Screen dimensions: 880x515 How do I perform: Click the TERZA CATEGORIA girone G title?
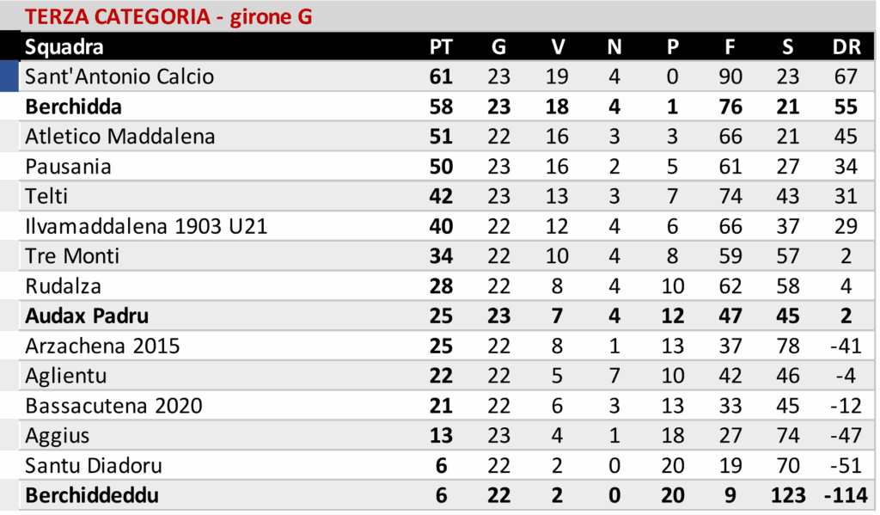(169, 16)
